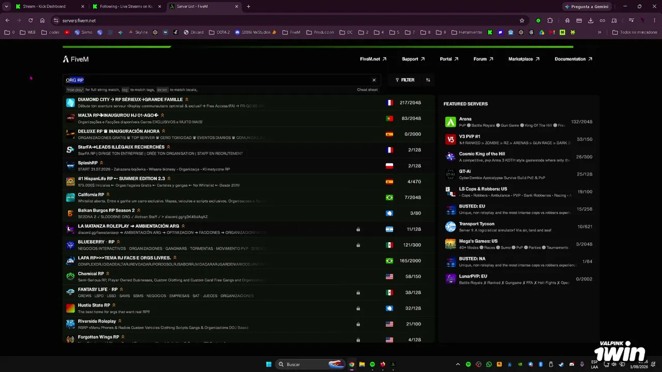Screen dimensions: 662x372
Task: Click the FANTASY LIFE RP server icon
Action: point(70,292)
